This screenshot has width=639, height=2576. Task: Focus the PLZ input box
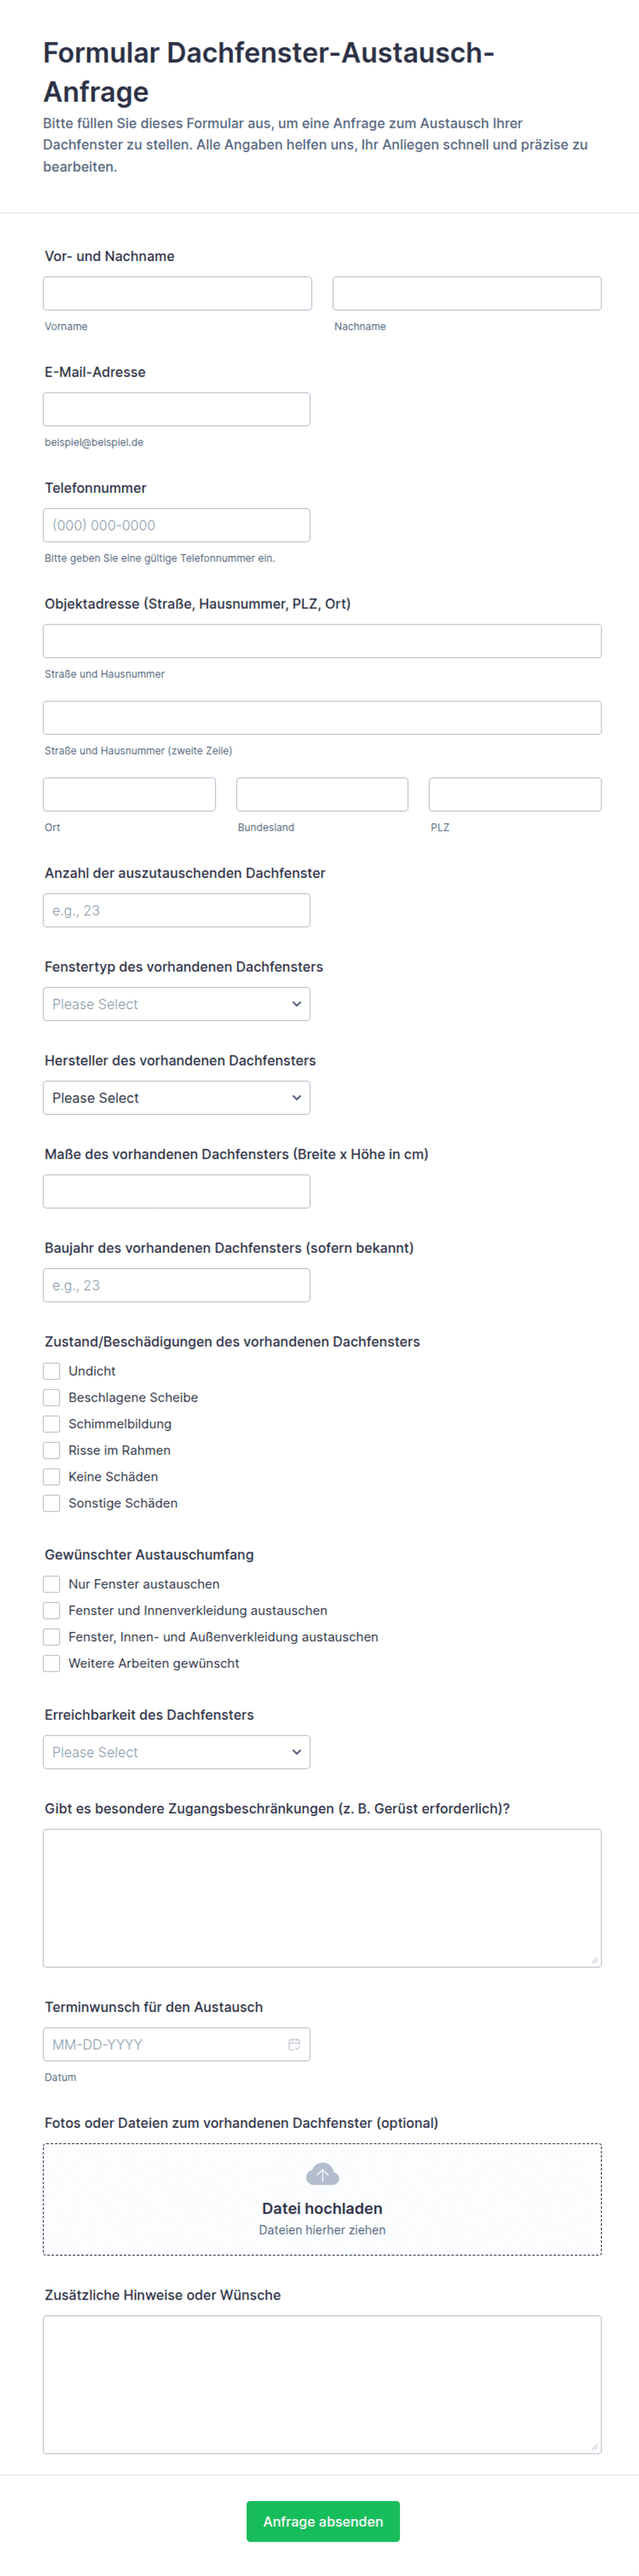tap(515, 794)
